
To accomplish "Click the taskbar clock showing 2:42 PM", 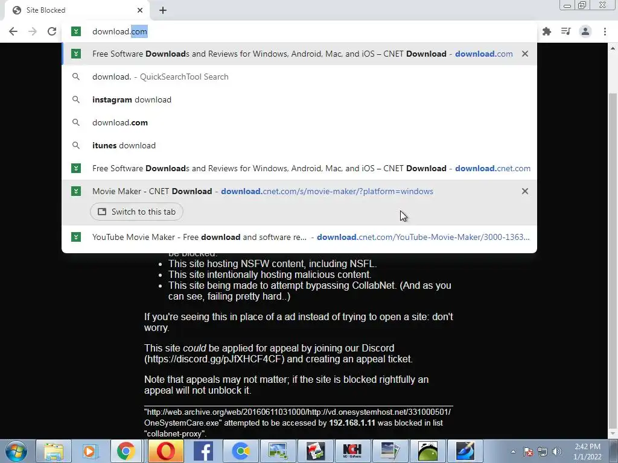I will [587, 452].
